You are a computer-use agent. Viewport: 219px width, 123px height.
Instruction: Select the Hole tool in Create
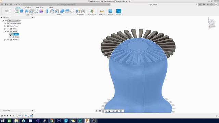pyautogui.click(x=31, y=11)
